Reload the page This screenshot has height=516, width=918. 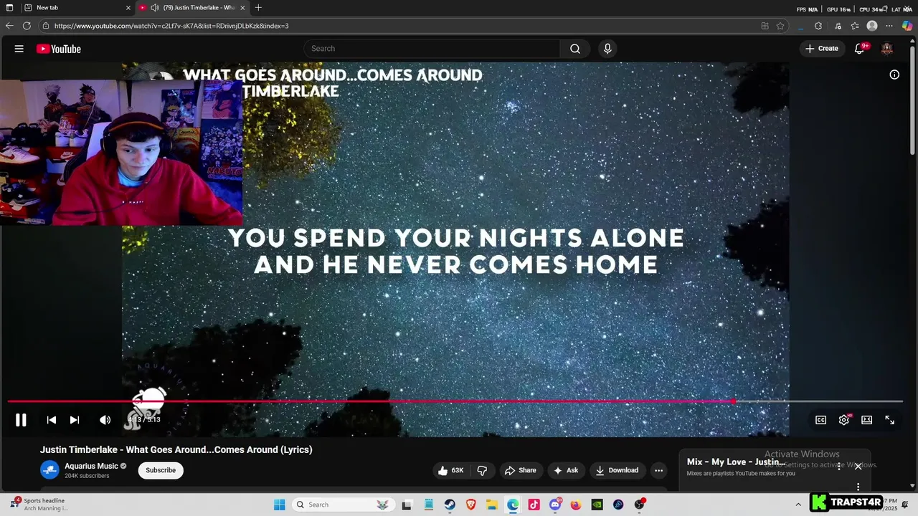pyautogui.click(x=27, y=26)
